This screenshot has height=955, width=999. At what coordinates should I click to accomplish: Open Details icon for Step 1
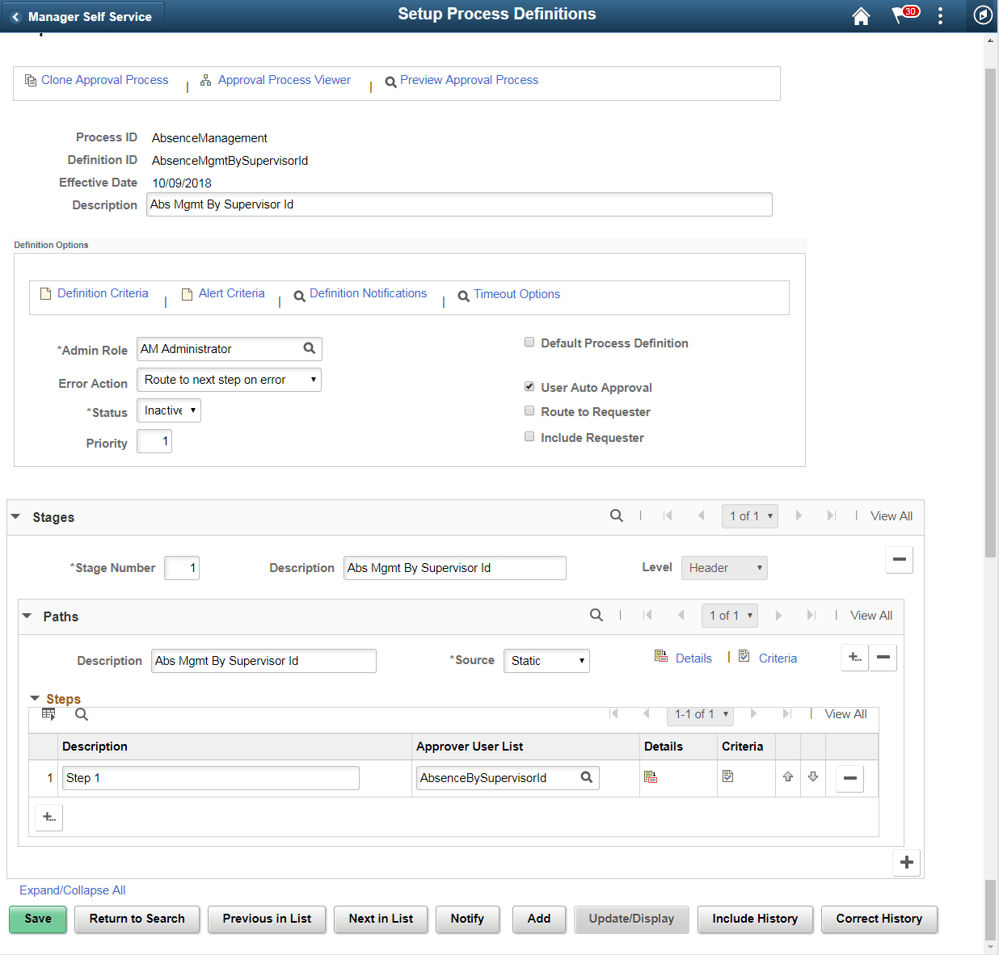tap(651, 776)
